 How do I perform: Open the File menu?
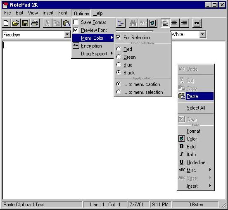7,13
